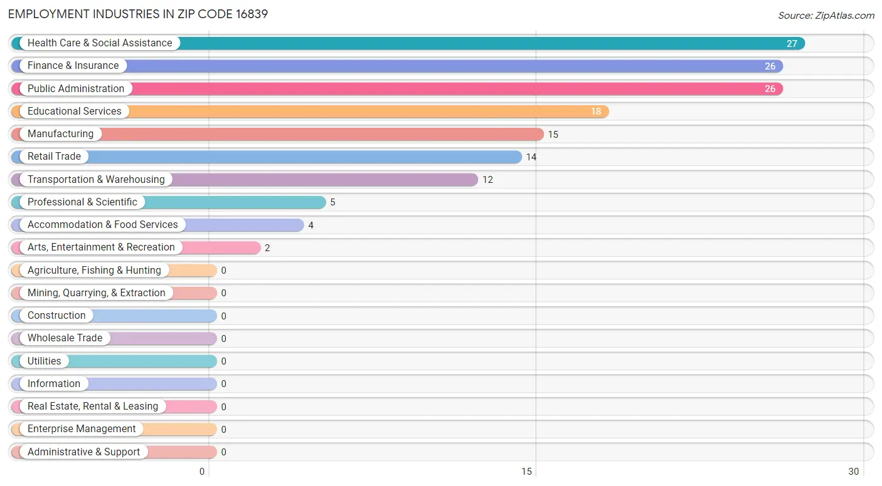The width and height of the screenshot is (882, 486).
Task: Select the Enterprise Management label
Action: pos(82,429)
